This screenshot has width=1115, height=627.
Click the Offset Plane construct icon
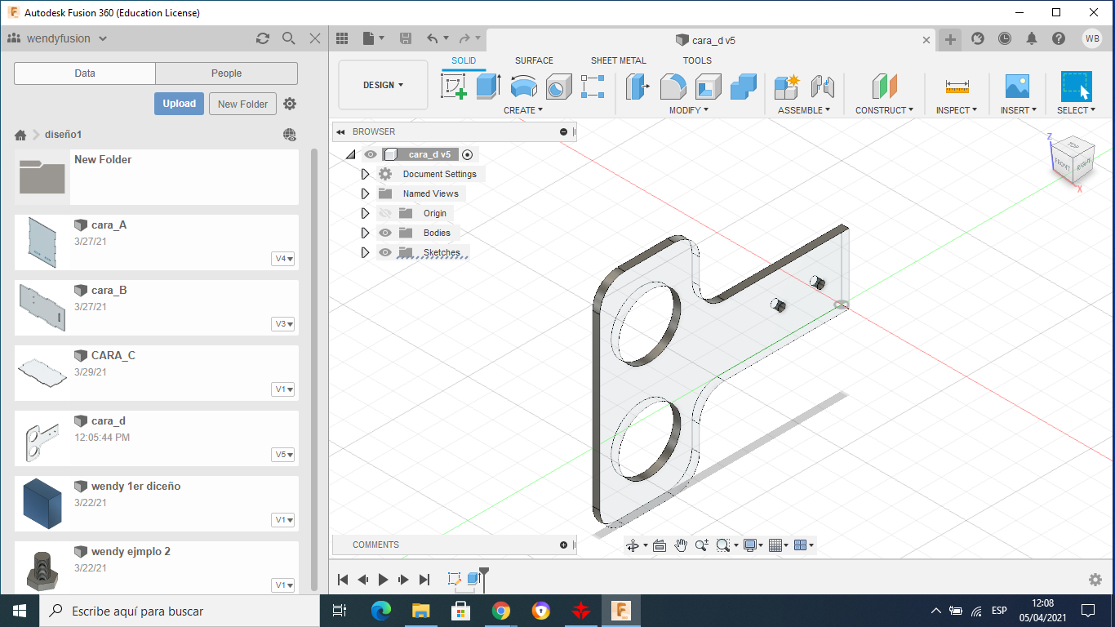(884, 86)
